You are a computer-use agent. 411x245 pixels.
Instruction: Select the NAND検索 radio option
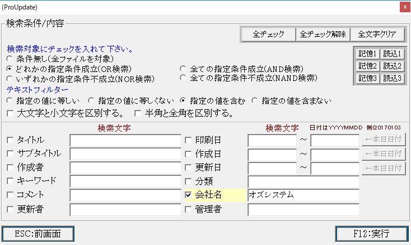183,78
